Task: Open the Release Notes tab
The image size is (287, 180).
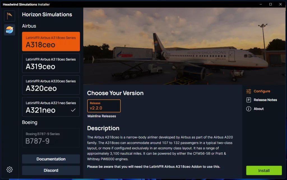Action: click(265, 100)
